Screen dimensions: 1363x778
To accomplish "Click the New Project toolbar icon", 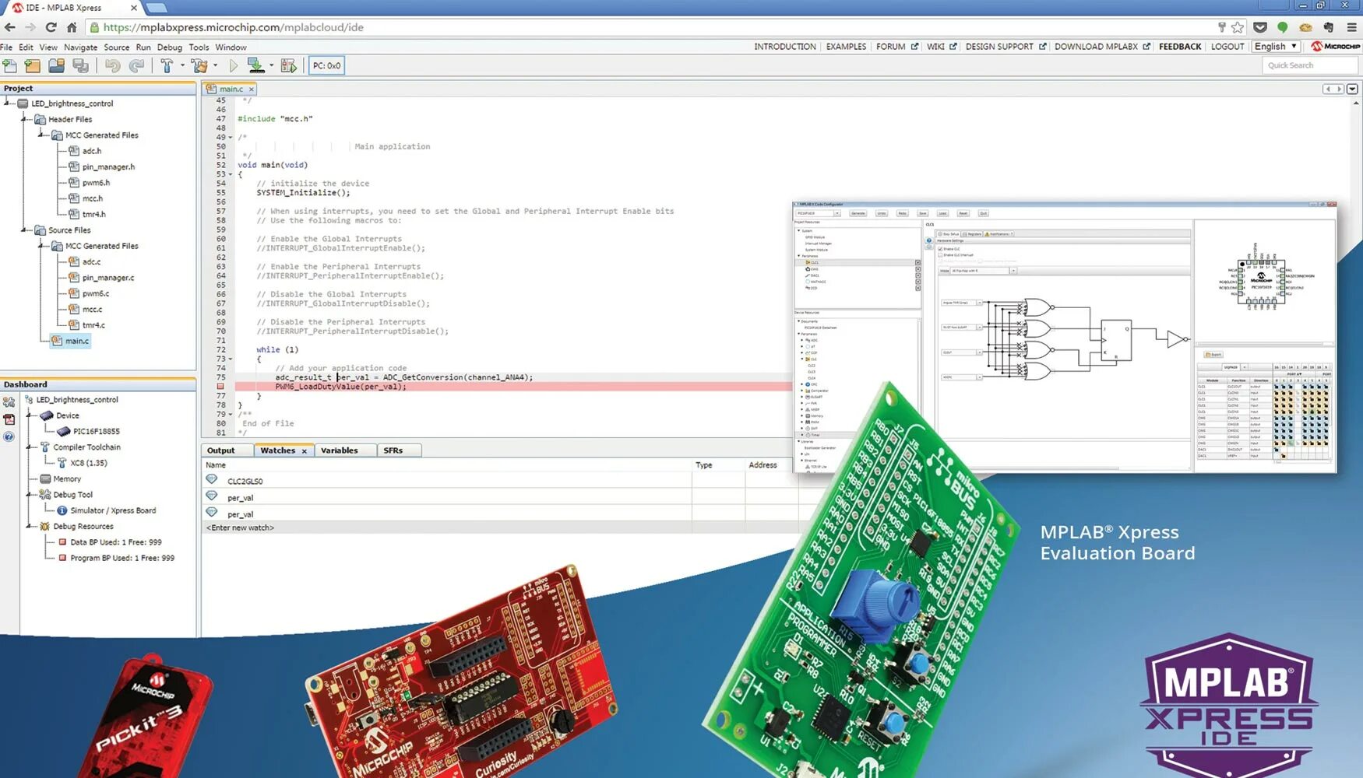I will click(x=33, y=66).
